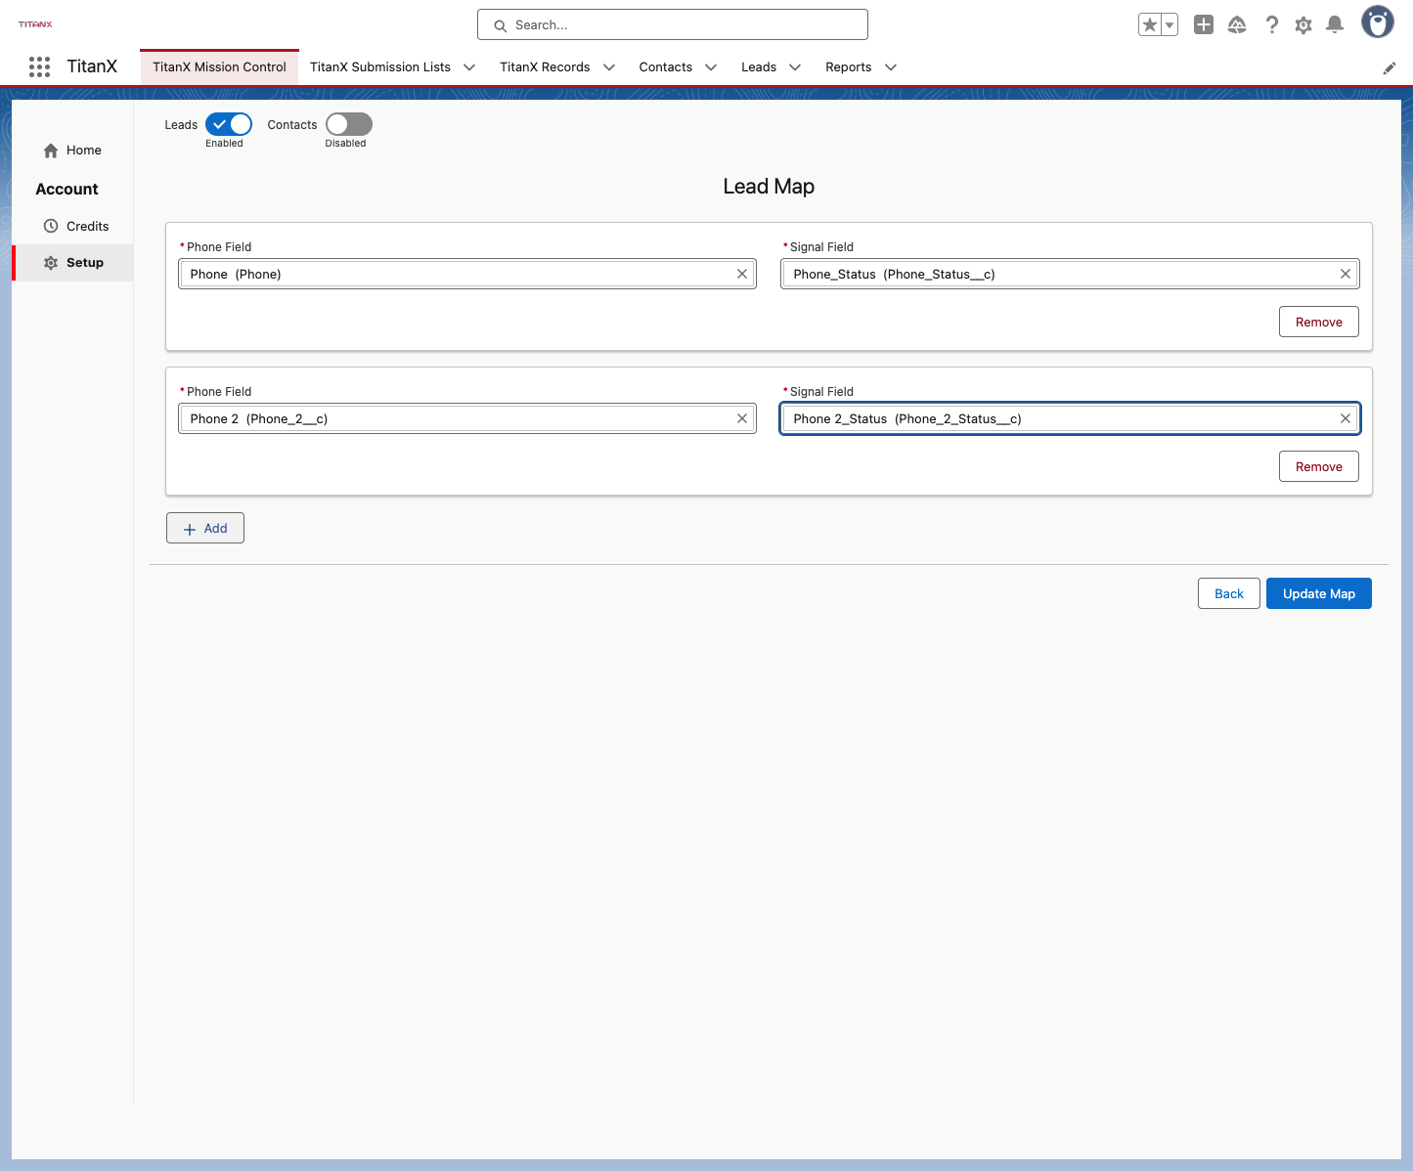Click the TitanX logo in header

(x=35, y=24)
